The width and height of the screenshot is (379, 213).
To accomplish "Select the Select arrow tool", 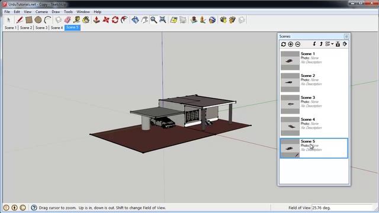I will (9, 20).
